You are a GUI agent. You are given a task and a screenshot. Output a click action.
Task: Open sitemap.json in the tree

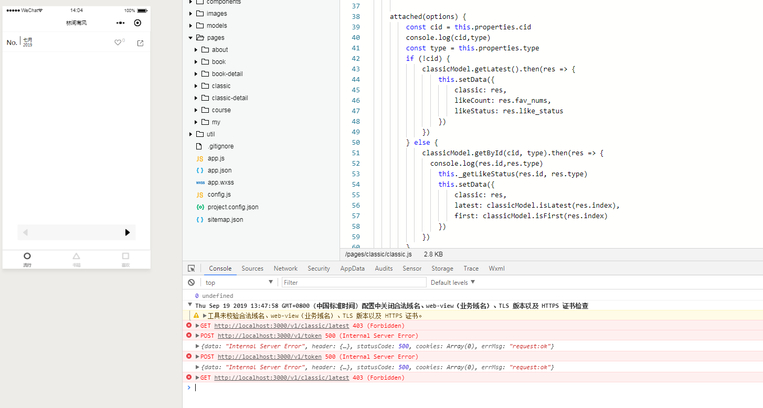[225, 220]
